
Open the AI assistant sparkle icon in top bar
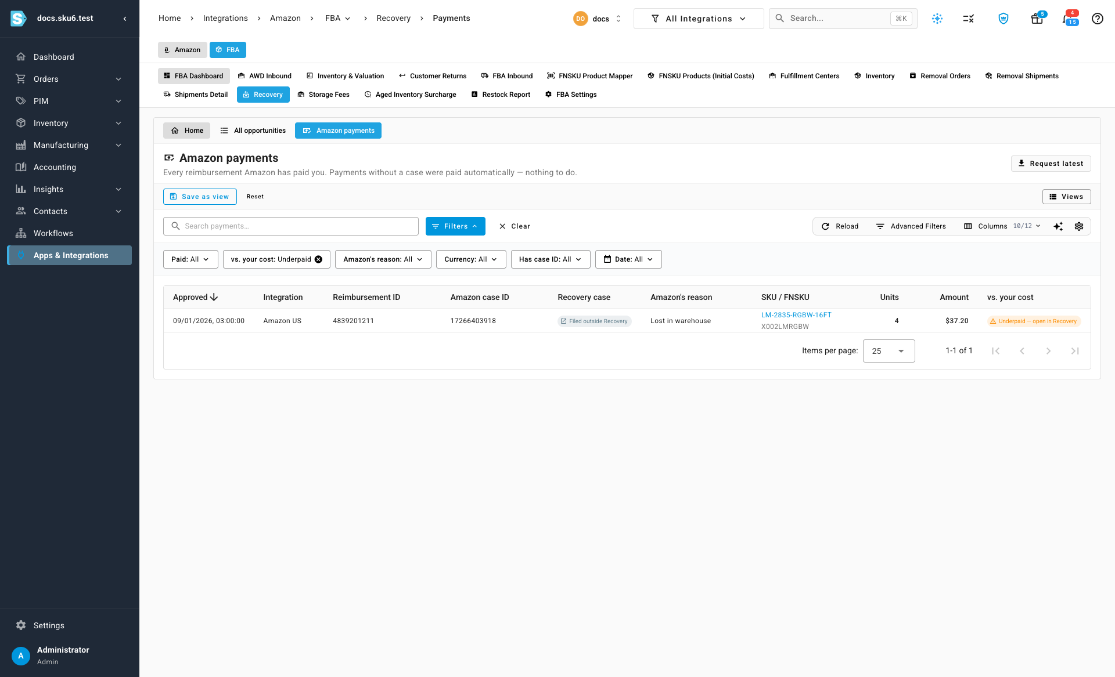[937, 19]
